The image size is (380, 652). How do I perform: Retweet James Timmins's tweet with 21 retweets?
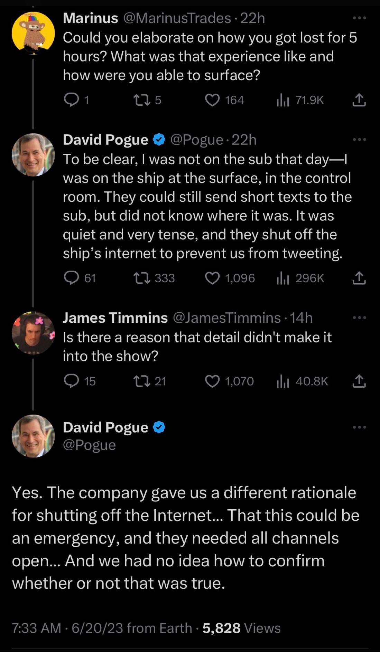(141, 381)
